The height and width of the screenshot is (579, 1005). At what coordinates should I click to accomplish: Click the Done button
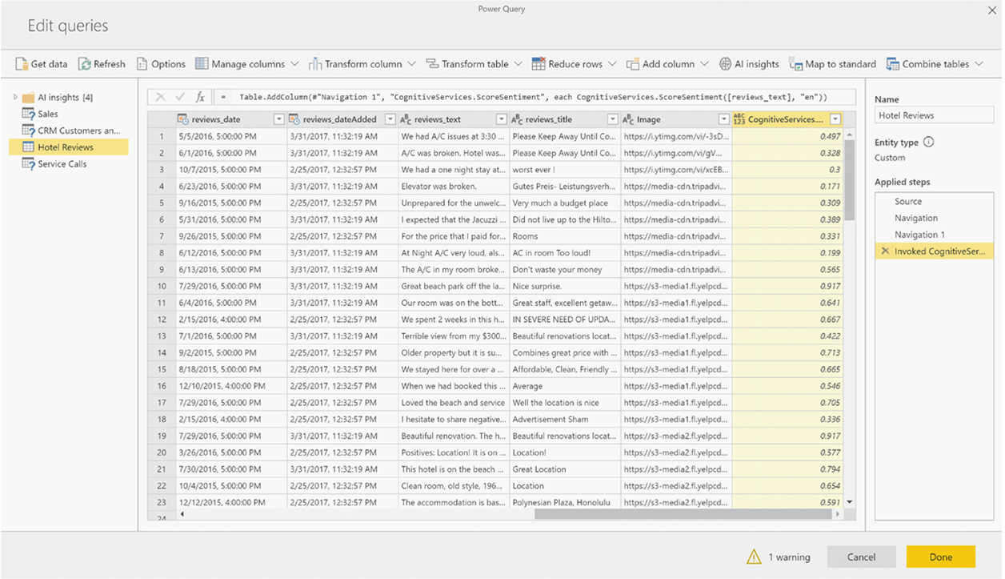pyautogui.click(x=940, y=557)
